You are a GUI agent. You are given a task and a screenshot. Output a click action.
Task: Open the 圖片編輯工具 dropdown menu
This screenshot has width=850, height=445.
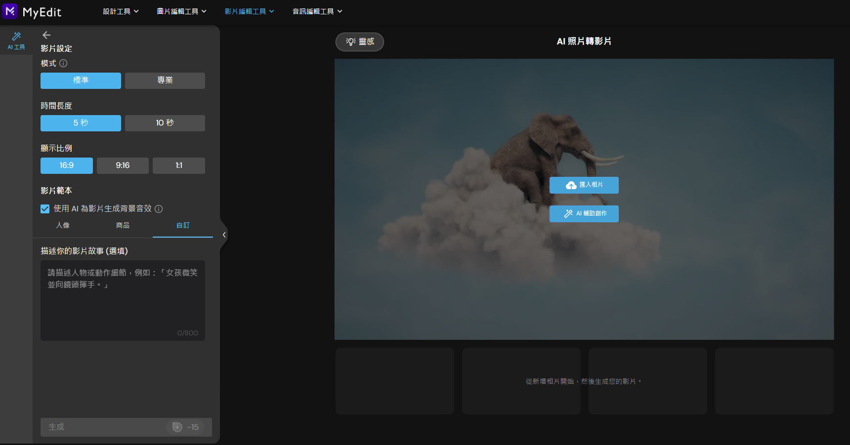pos(181,11)
